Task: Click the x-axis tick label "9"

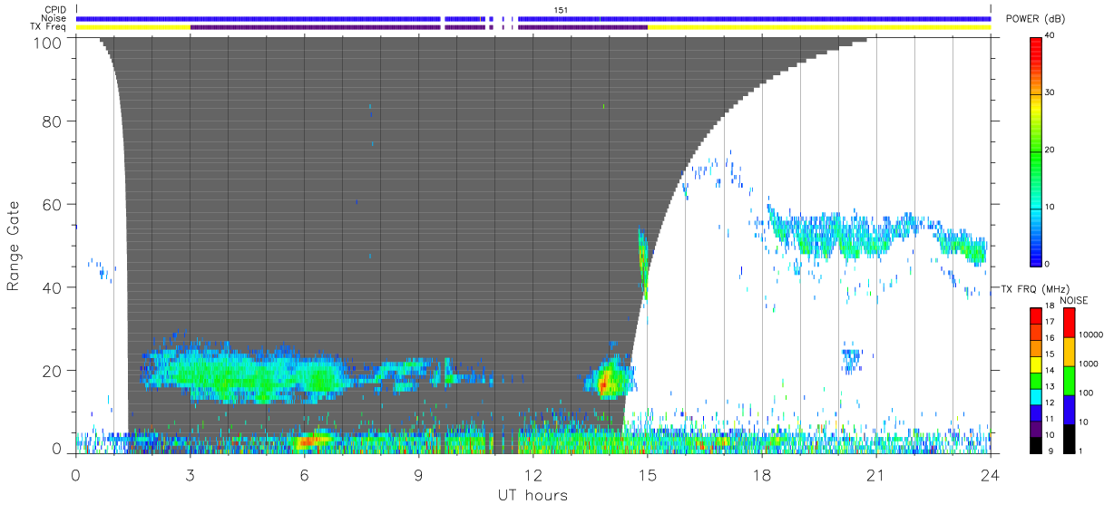Action: click(x=418, y=475)
